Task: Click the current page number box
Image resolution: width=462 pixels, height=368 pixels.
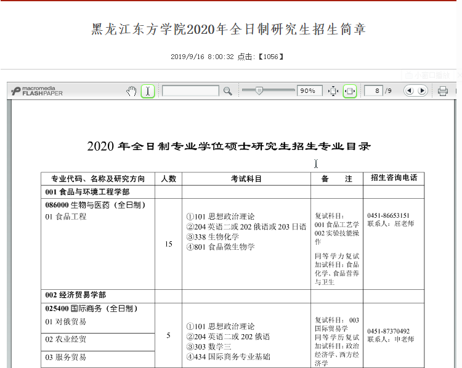Action: pos(373,91)
